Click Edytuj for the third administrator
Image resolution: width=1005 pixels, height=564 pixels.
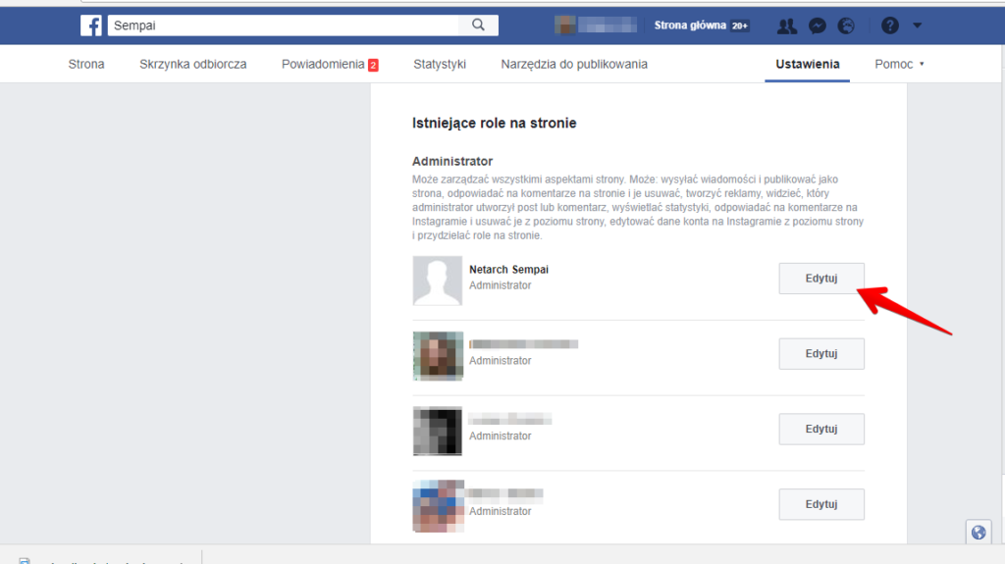pos(821,429)
